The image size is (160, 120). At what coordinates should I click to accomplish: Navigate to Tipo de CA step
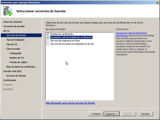pyautogui.click(x=12, y=44)
